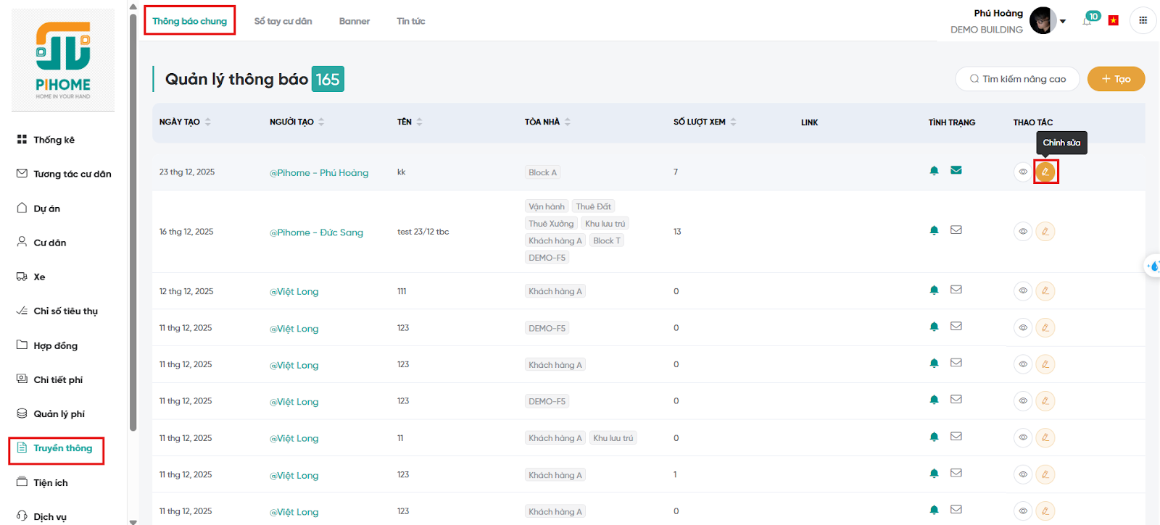Sort table by Ngày tạo column
The height and width of the screenshot is (525, 1160).
click(x=208, y=122)
